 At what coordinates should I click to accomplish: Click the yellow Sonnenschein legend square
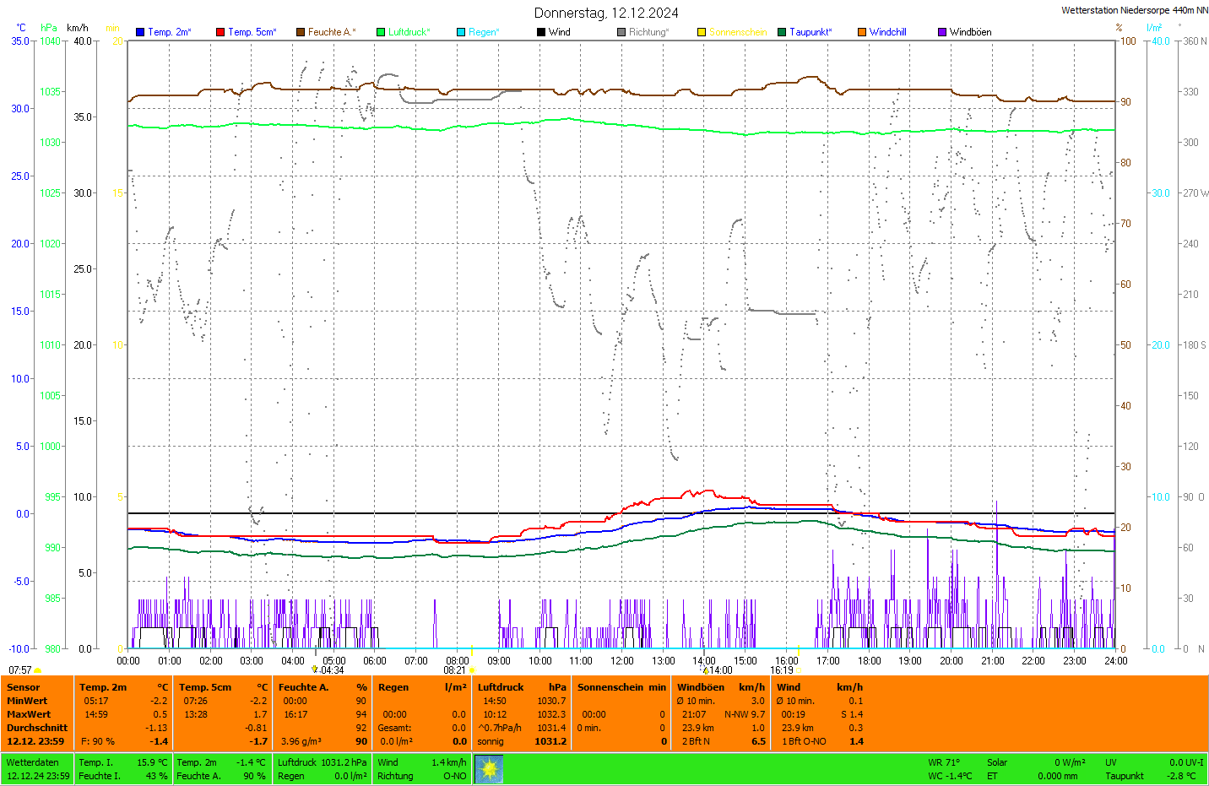click(702, 32)
